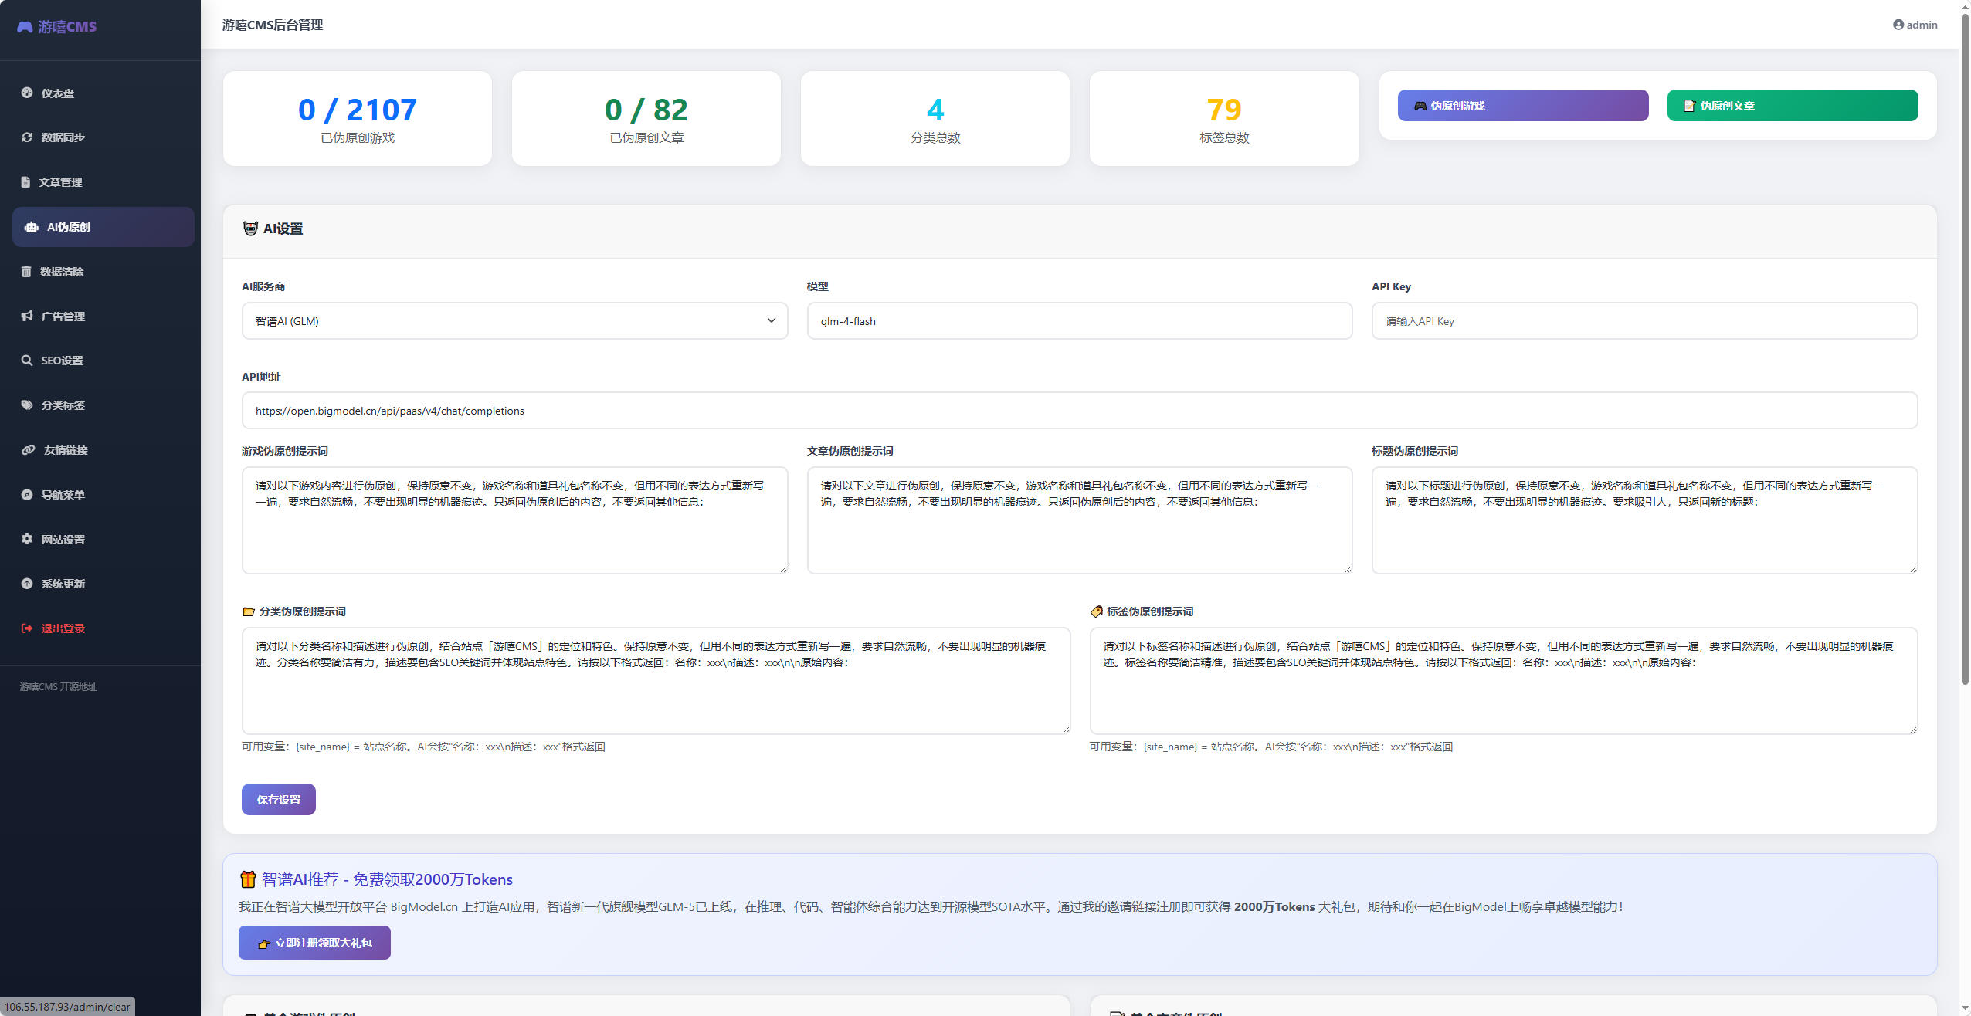This screenshot has width=1971, height=1016.
Task: Click the 网站设置 gear icon
Action: (x=27, y=539)
